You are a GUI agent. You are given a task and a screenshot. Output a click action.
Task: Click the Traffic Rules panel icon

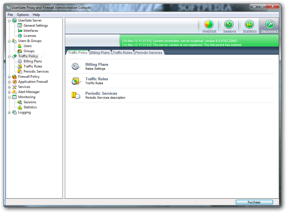pos(75,81)
